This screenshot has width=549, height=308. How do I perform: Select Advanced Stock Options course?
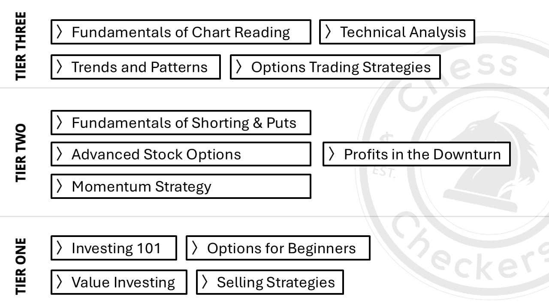point(181,154)
